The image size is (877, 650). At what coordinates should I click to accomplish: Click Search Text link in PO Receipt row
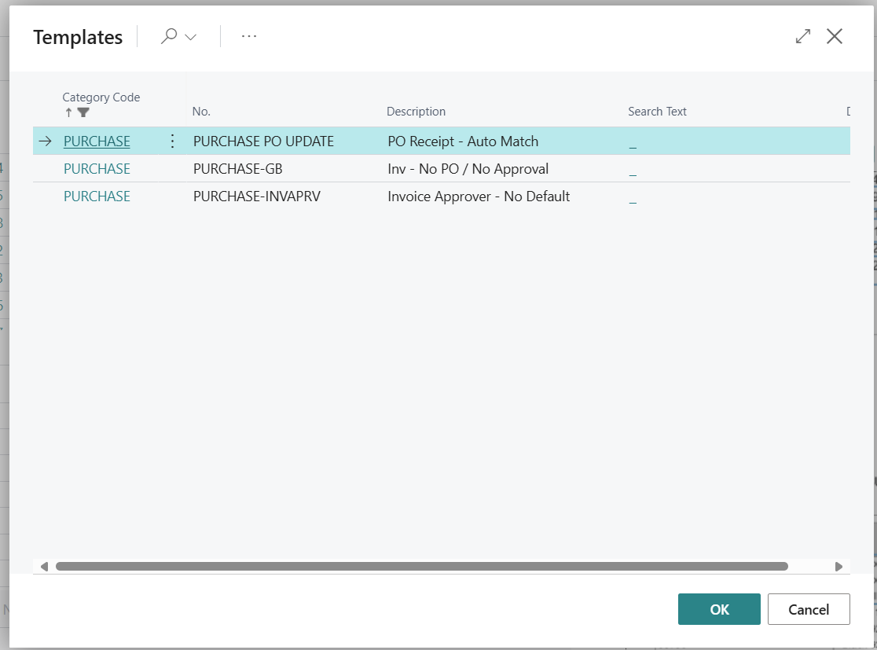[633, 143]
